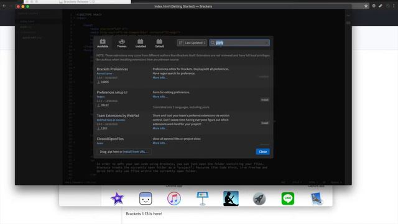This screenshot has width=398, height=224.
Task: Install the Preferences setup UI extension
Action: tap(264, 100)
